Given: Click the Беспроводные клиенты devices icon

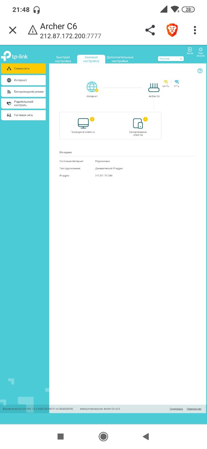Looking at the screenshot, I should pyautogui.click(x=138, y=123).
